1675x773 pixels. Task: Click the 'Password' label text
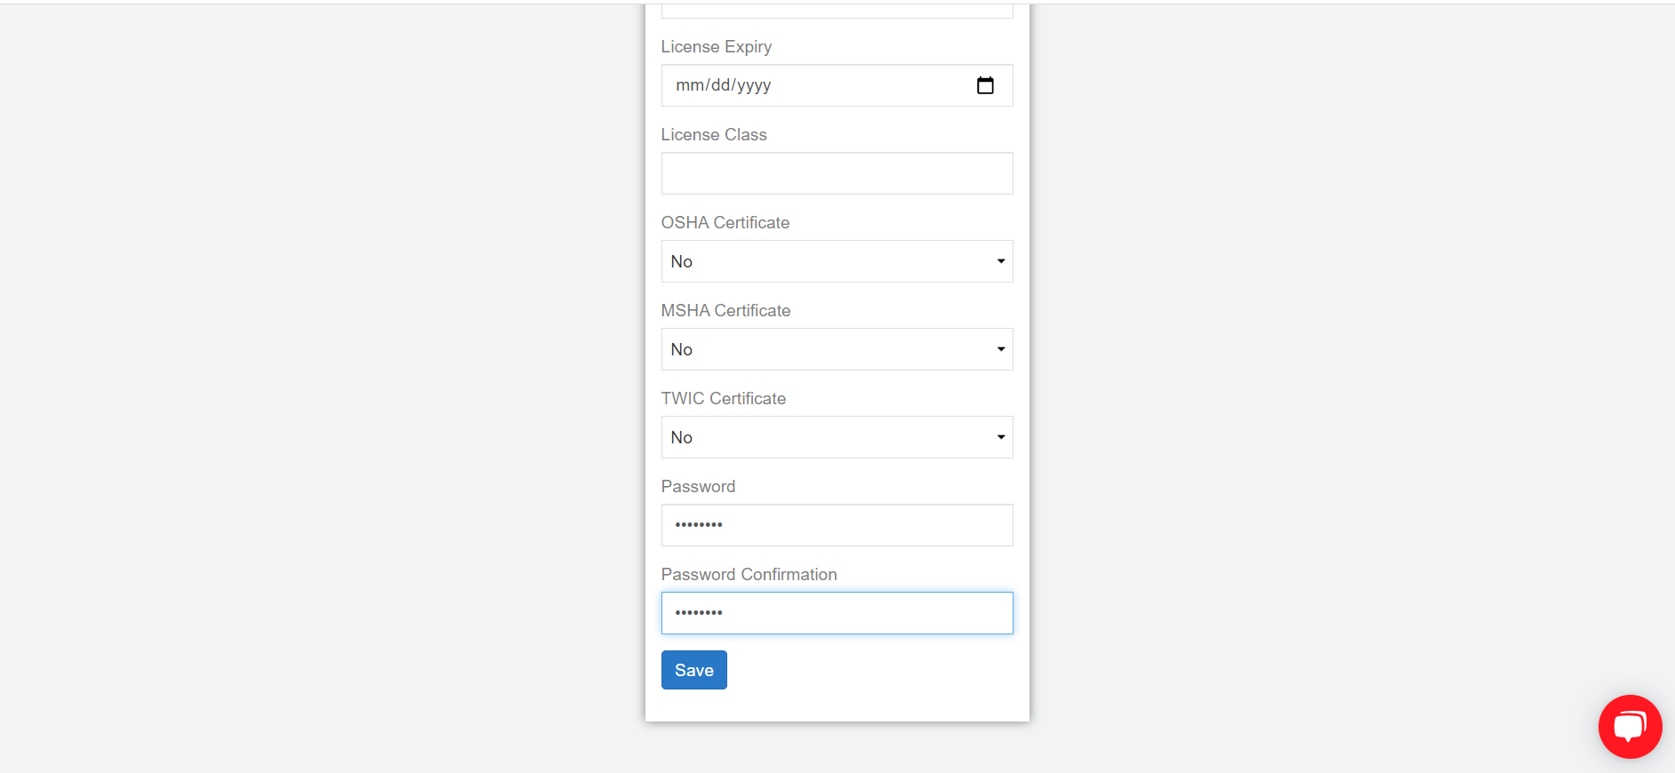698,487
